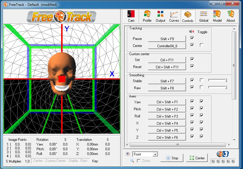243x169 pixels.
Task: Click X axis hotkey button Ctrl + Shift + F4
Action: [x=167, y=123]
